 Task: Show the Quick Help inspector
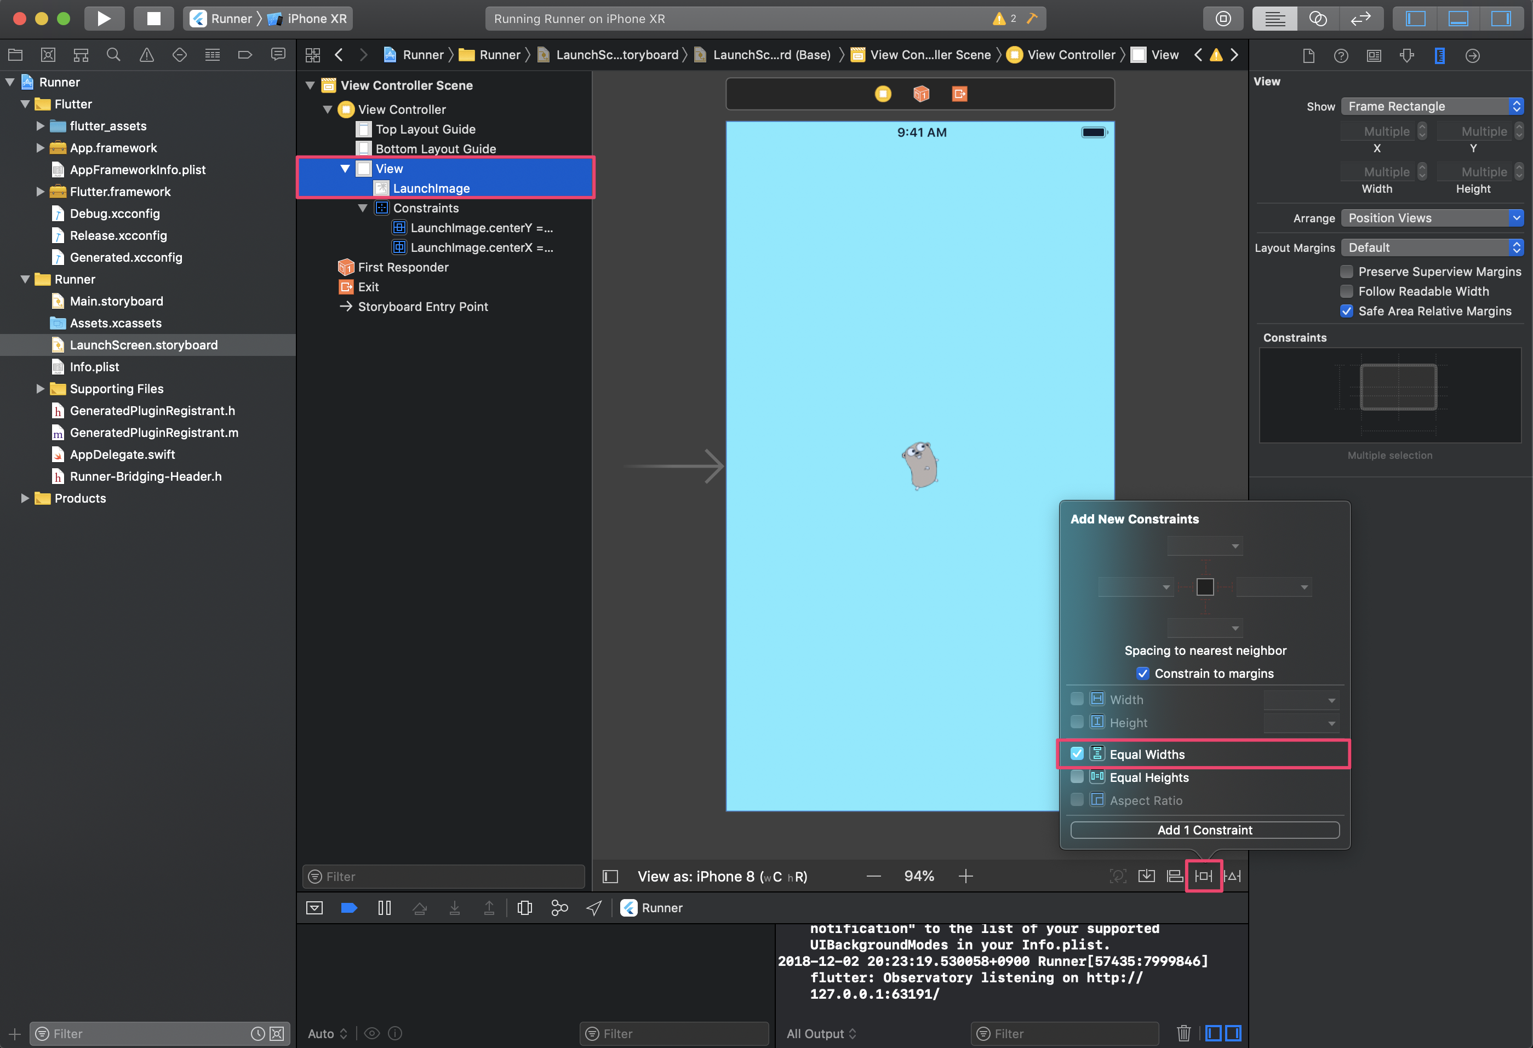(1341, 55)
